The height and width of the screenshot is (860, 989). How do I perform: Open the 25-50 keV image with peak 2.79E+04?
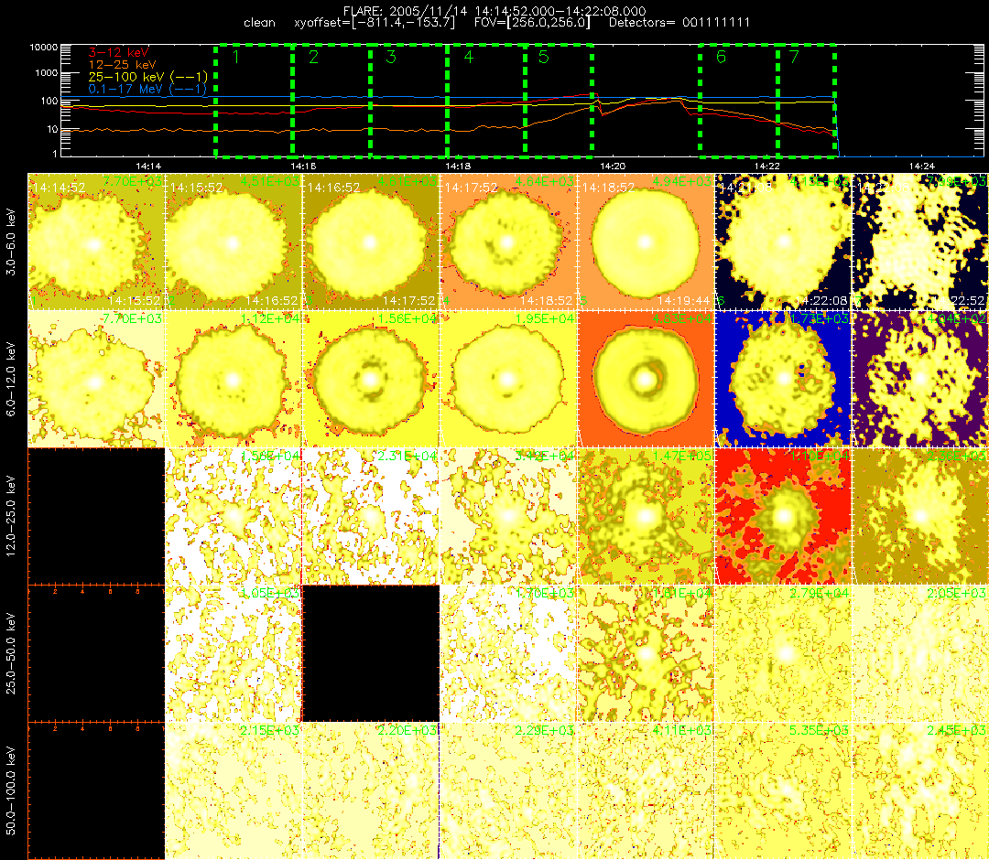(x=783, y=654)
